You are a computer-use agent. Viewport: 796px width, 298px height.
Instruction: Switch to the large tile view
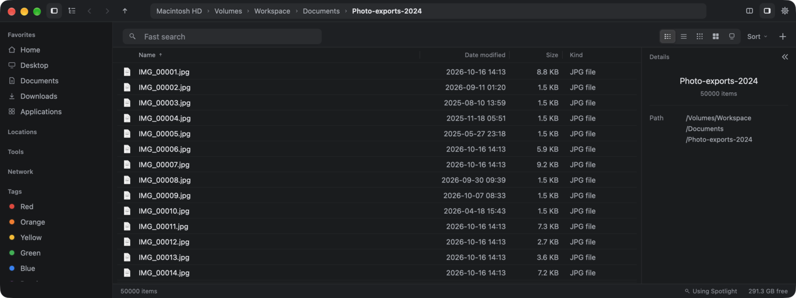click(x=716, y=36)
